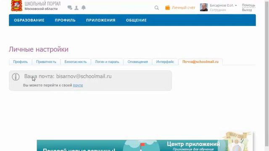Switch to the Безопасность tab
This screenshot has height=151, width=269.
point(76,62)
